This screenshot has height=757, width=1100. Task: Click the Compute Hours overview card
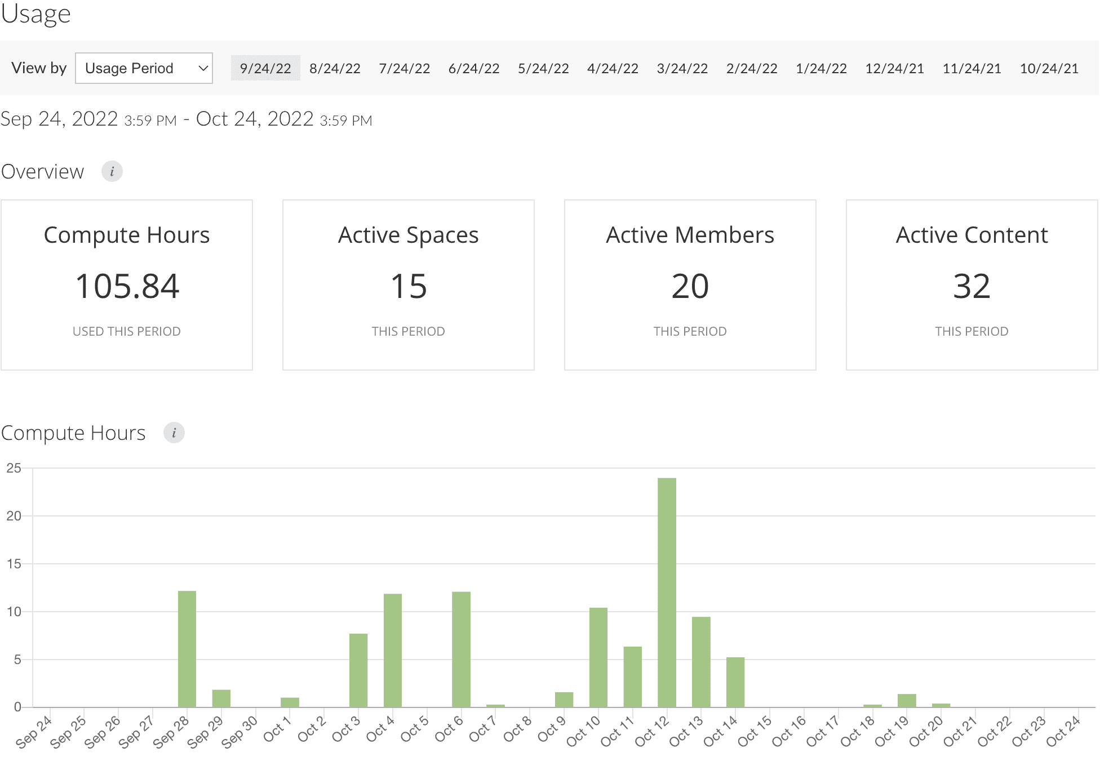tap(127, 285)
